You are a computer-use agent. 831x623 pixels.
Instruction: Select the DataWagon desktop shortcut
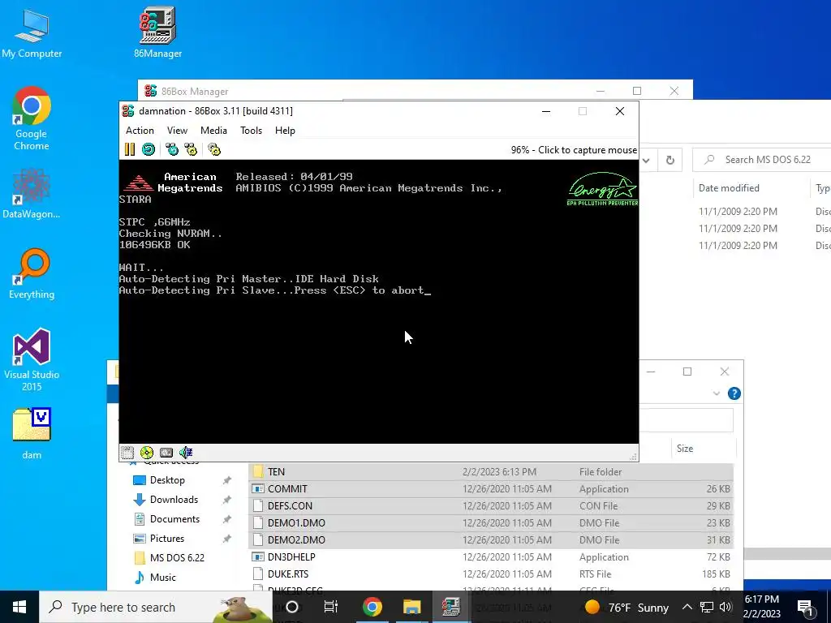tap(32, 194)
